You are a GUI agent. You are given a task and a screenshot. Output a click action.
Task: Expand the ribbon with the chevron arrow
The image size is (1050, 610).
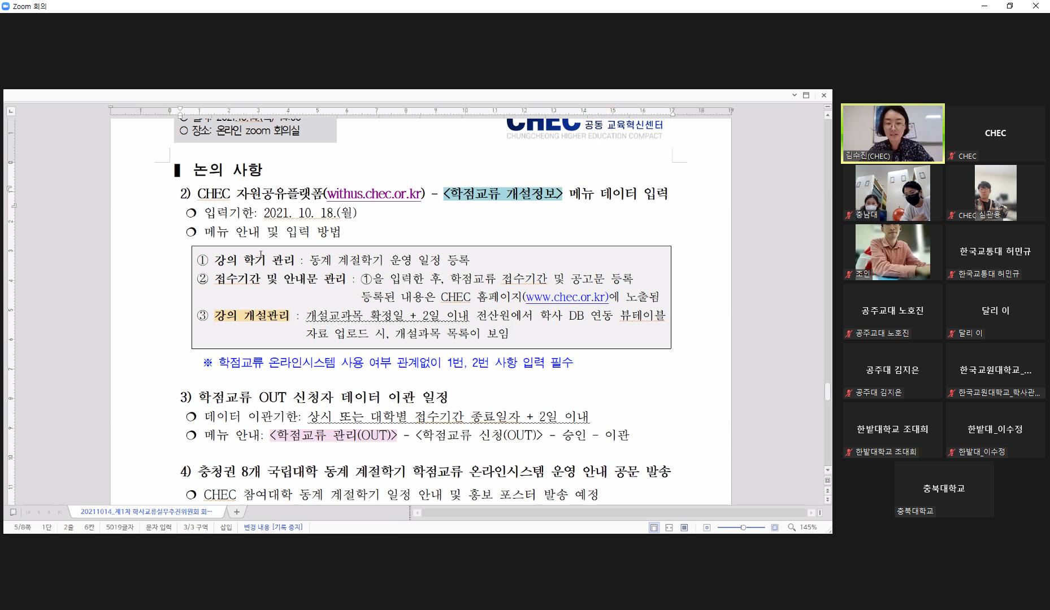(794, 95)
